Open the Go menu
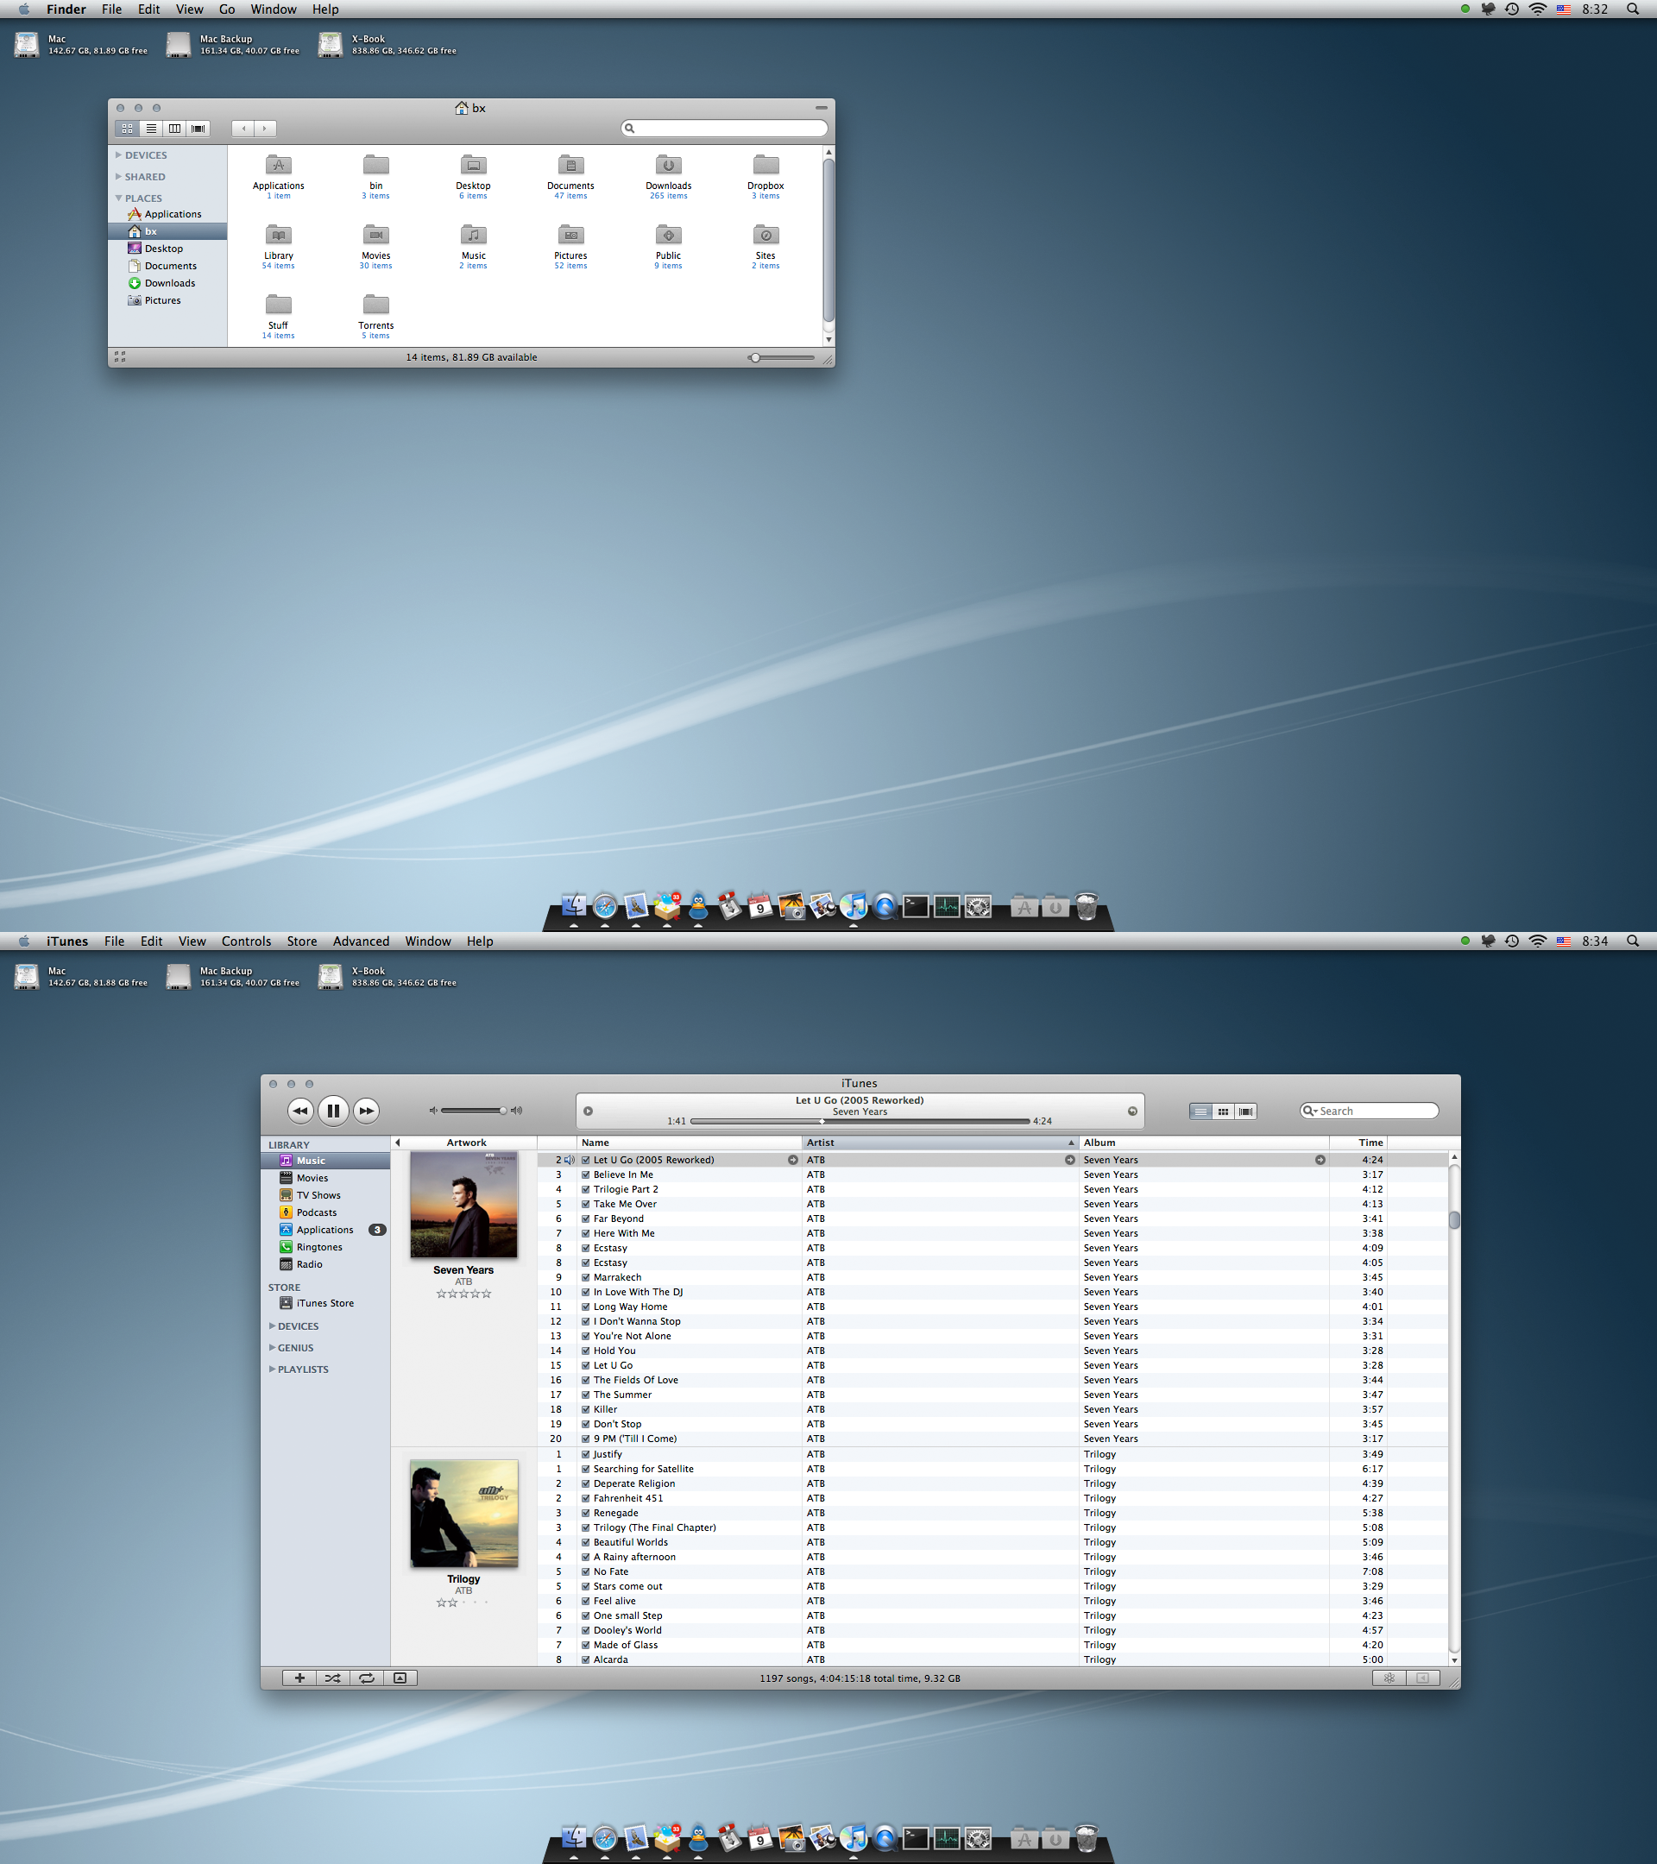Viewport: 1657px width, 1864px height. point(227,9)
